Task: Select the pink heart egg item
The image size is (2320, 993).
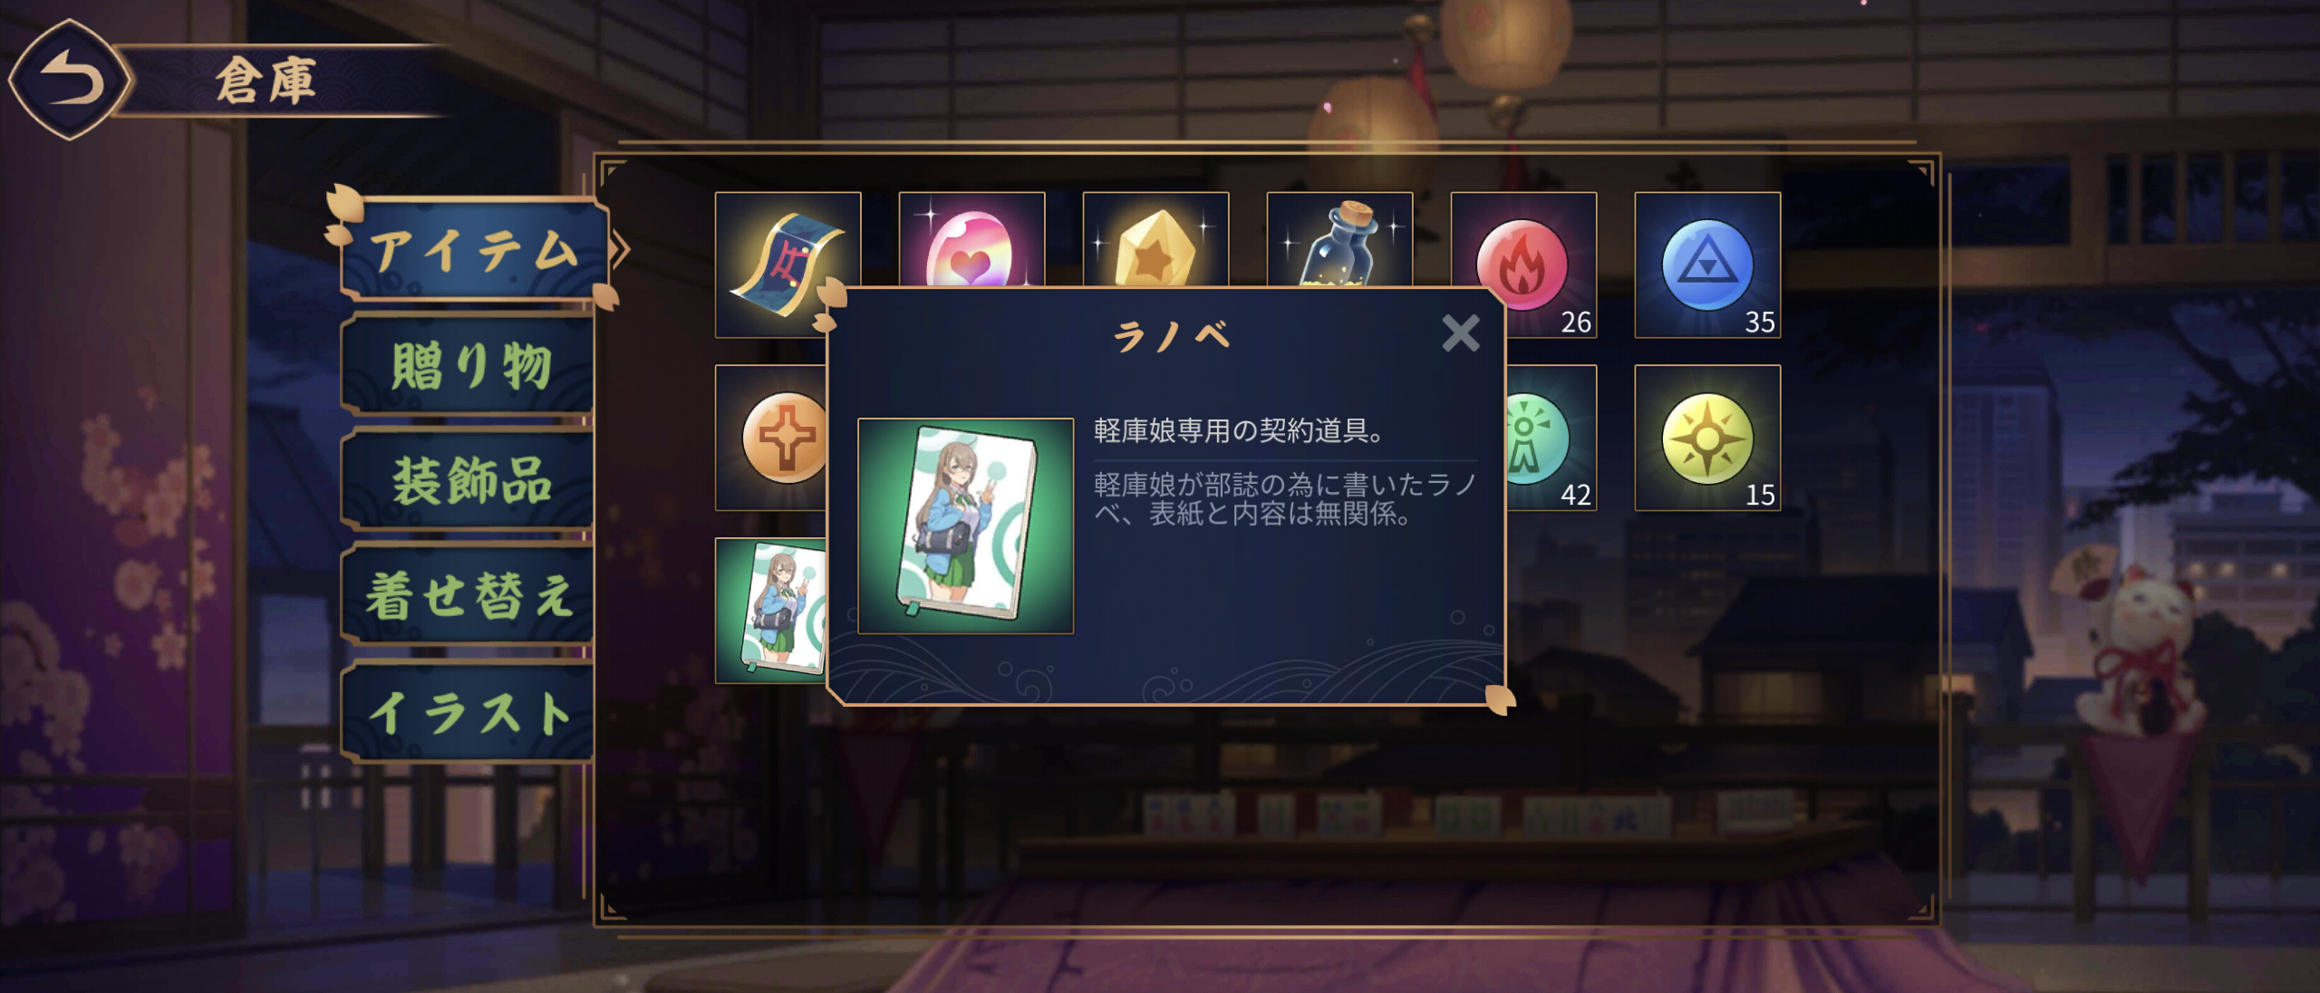Action: point(971,240)
